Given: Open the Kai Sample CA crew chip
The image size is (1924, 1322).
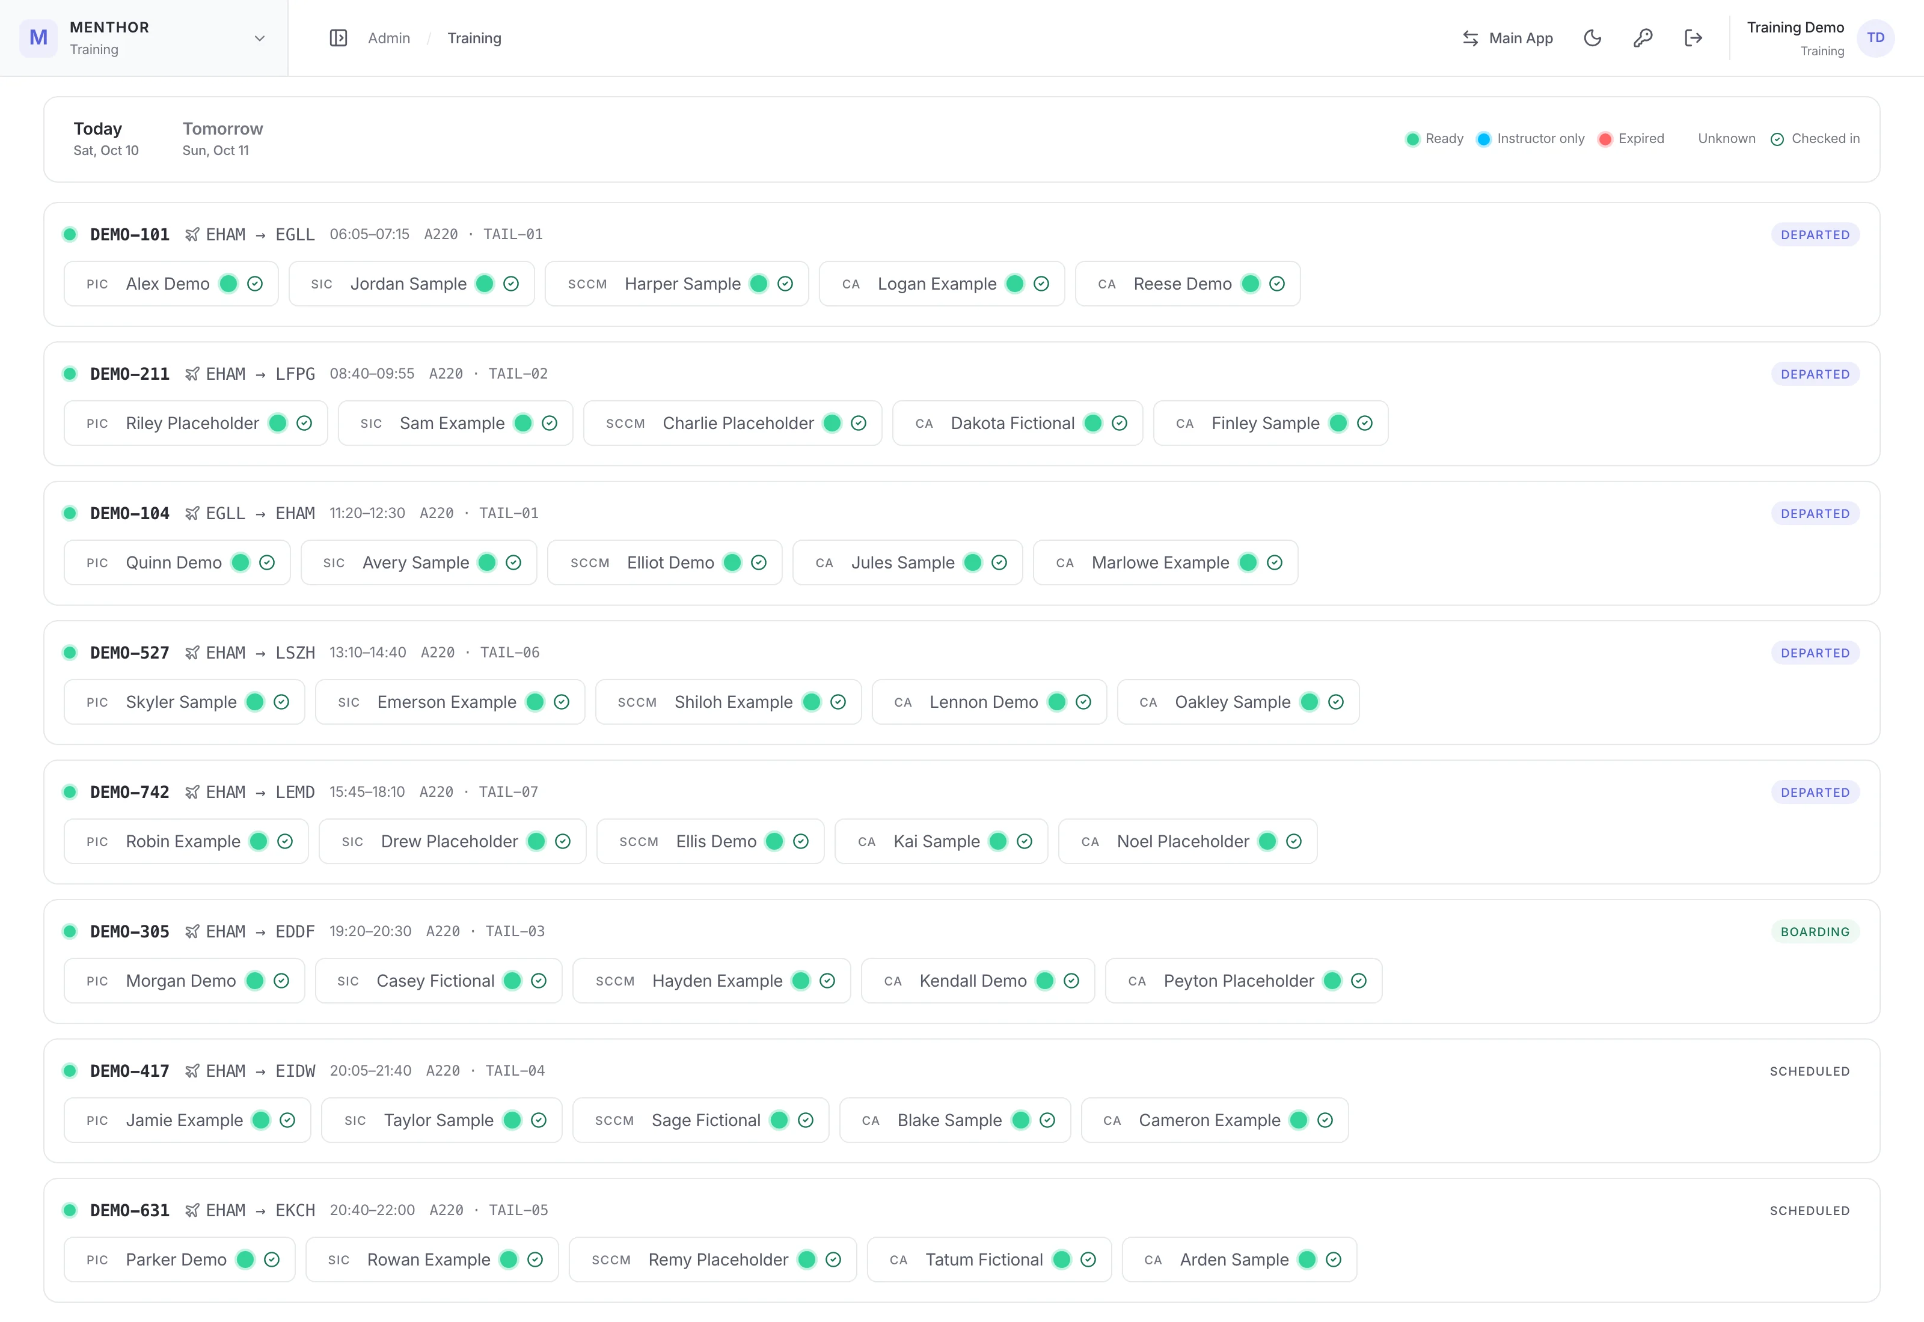Looking at the screenshot, I should tap(942, 842).
